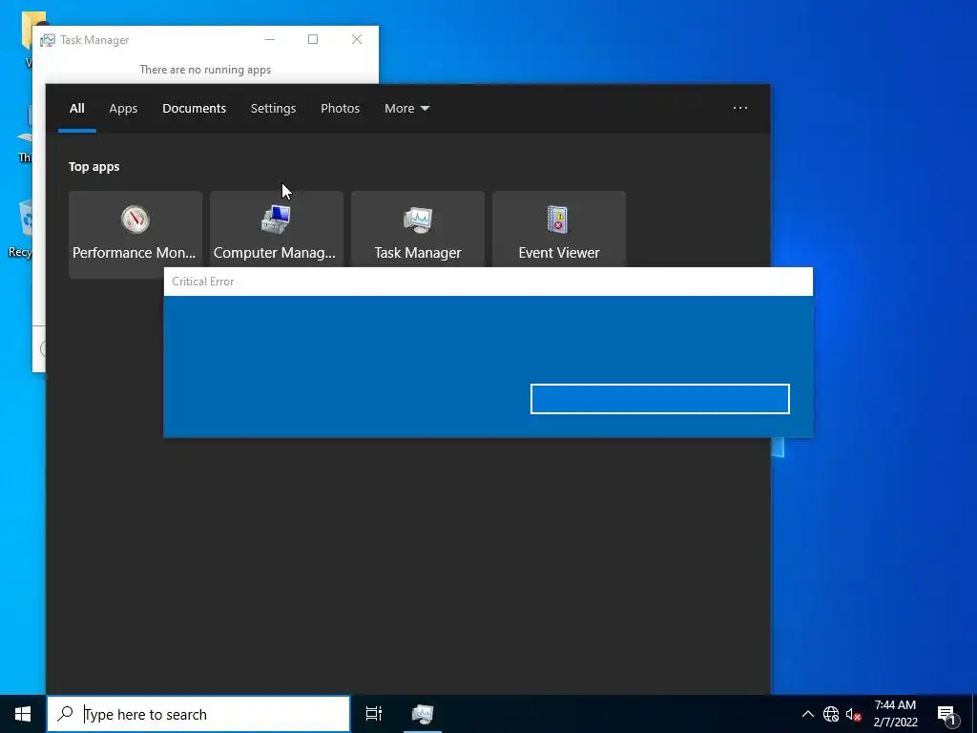The width and height of the screenshot is (977, 733).
Task: Switch to the Settings search tab
Action: pos(273,109)
